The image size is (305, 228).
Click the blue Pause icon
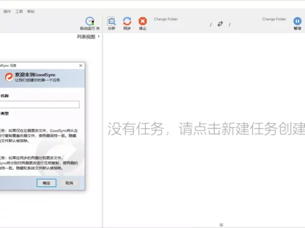click(x=297, y=21)
